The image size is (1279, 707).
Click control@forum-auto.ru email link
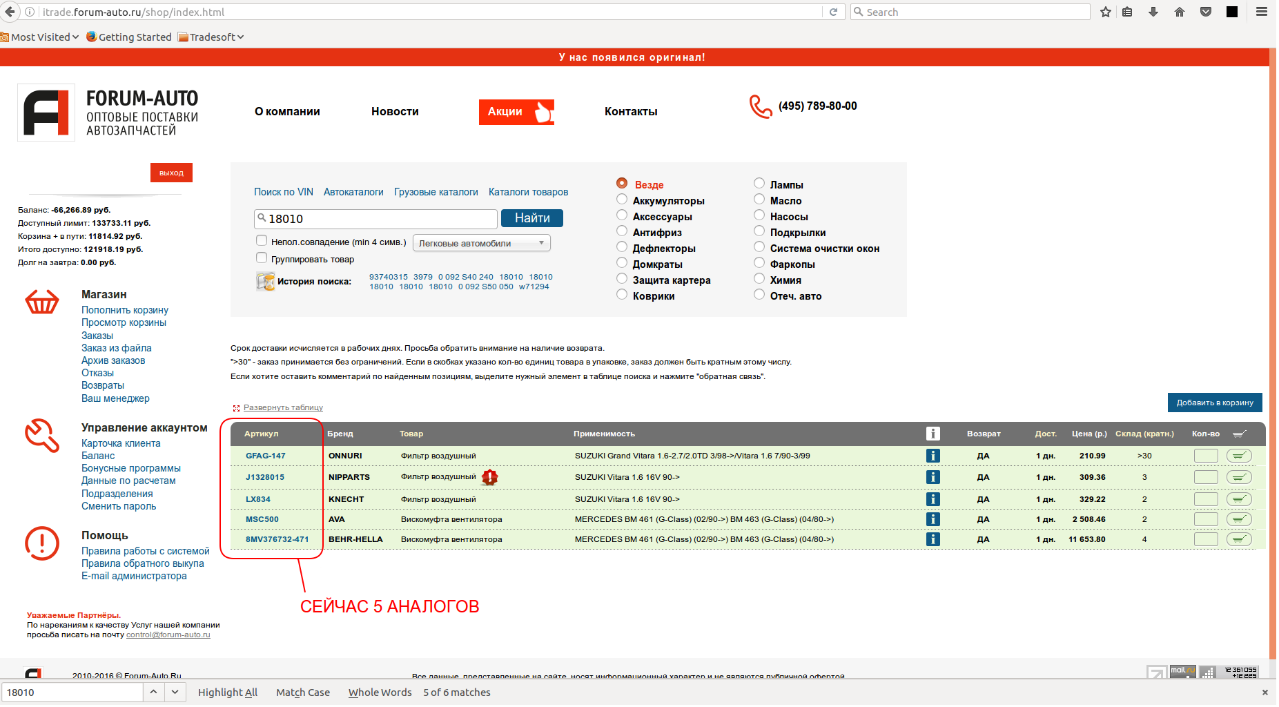(x=168, y=635)
